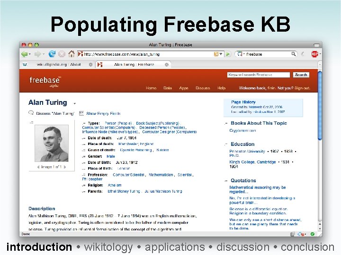Viewport: 341px width, 255px height.
Task: Open the Page History link
Action: tap(243, 102)
